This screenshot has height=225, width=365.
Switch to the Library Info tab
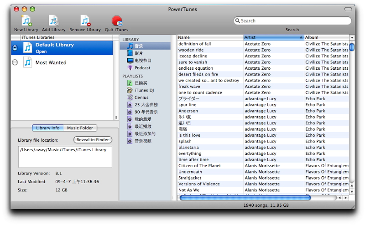coord(47,128)
